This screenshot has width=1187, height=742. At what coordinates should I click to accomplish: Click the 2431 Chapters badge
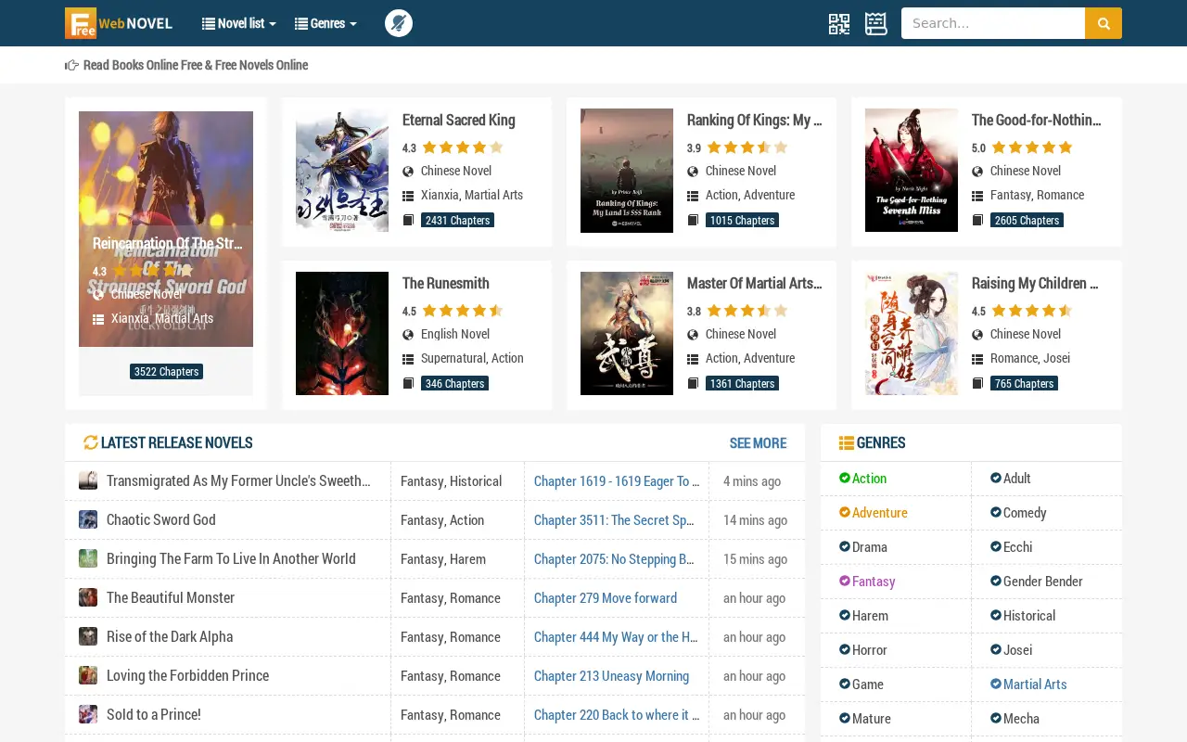457,220
